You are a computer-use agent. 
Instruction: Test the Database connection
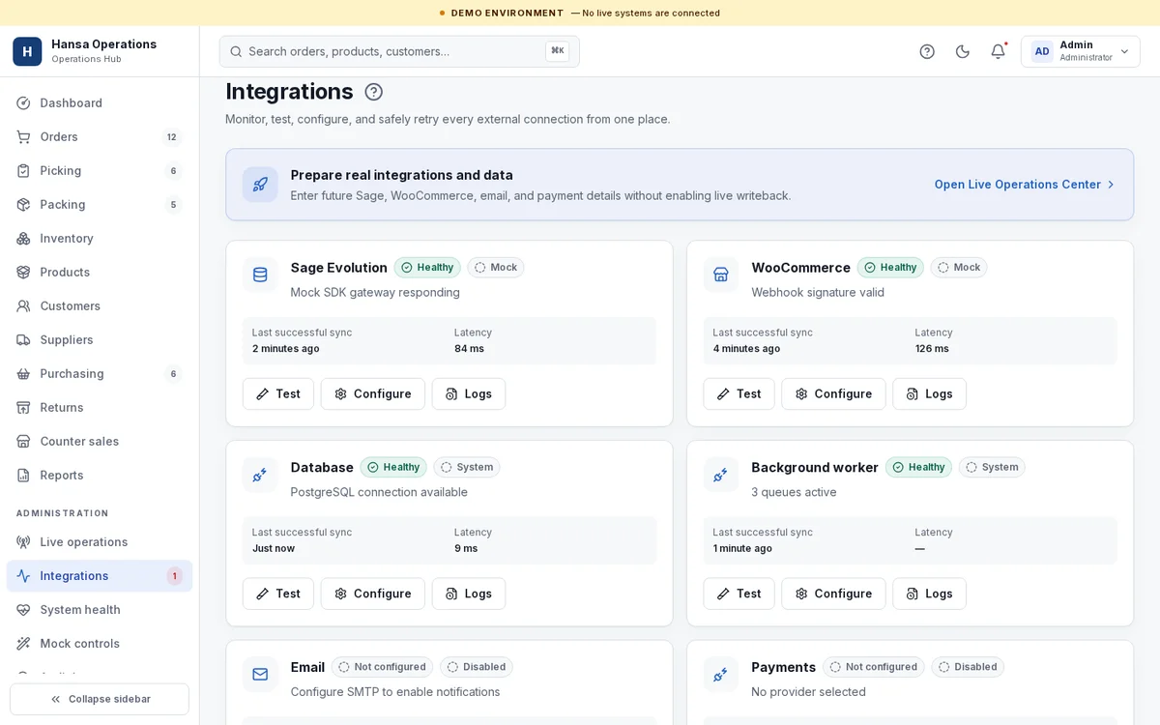coord(278,594)
